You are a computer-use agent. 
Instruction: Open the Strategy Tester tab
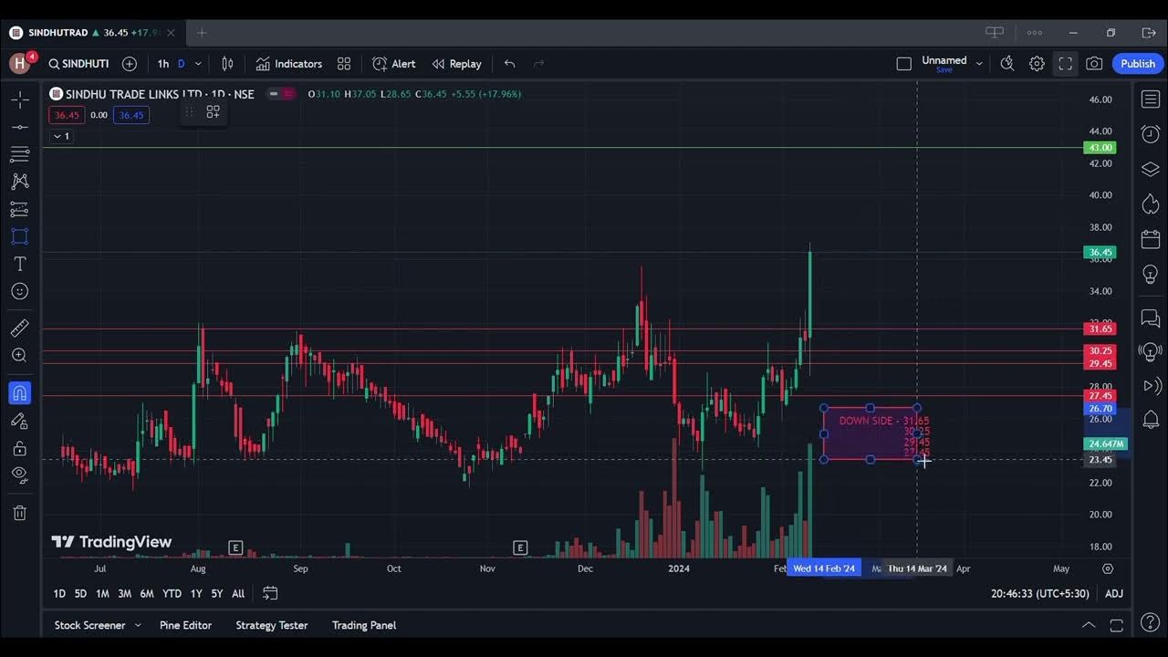click(272, 625)
